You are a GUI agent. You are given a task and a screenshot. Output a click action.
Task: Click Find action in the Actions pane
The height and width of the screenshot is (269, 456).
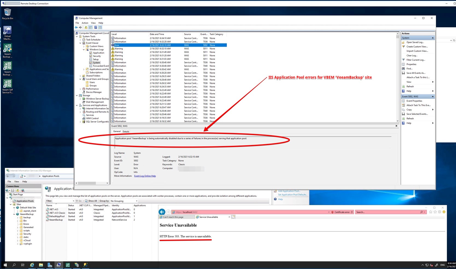409,69
